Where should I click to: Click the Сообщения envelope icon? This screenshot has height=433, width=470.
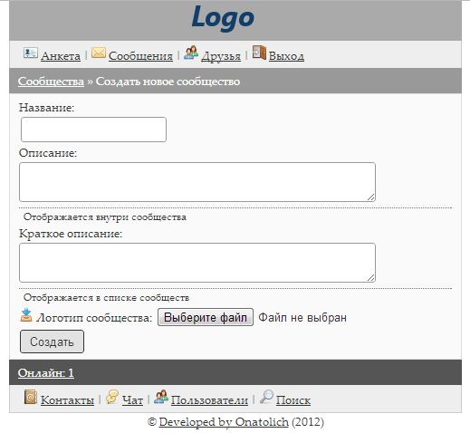(99, 53)
